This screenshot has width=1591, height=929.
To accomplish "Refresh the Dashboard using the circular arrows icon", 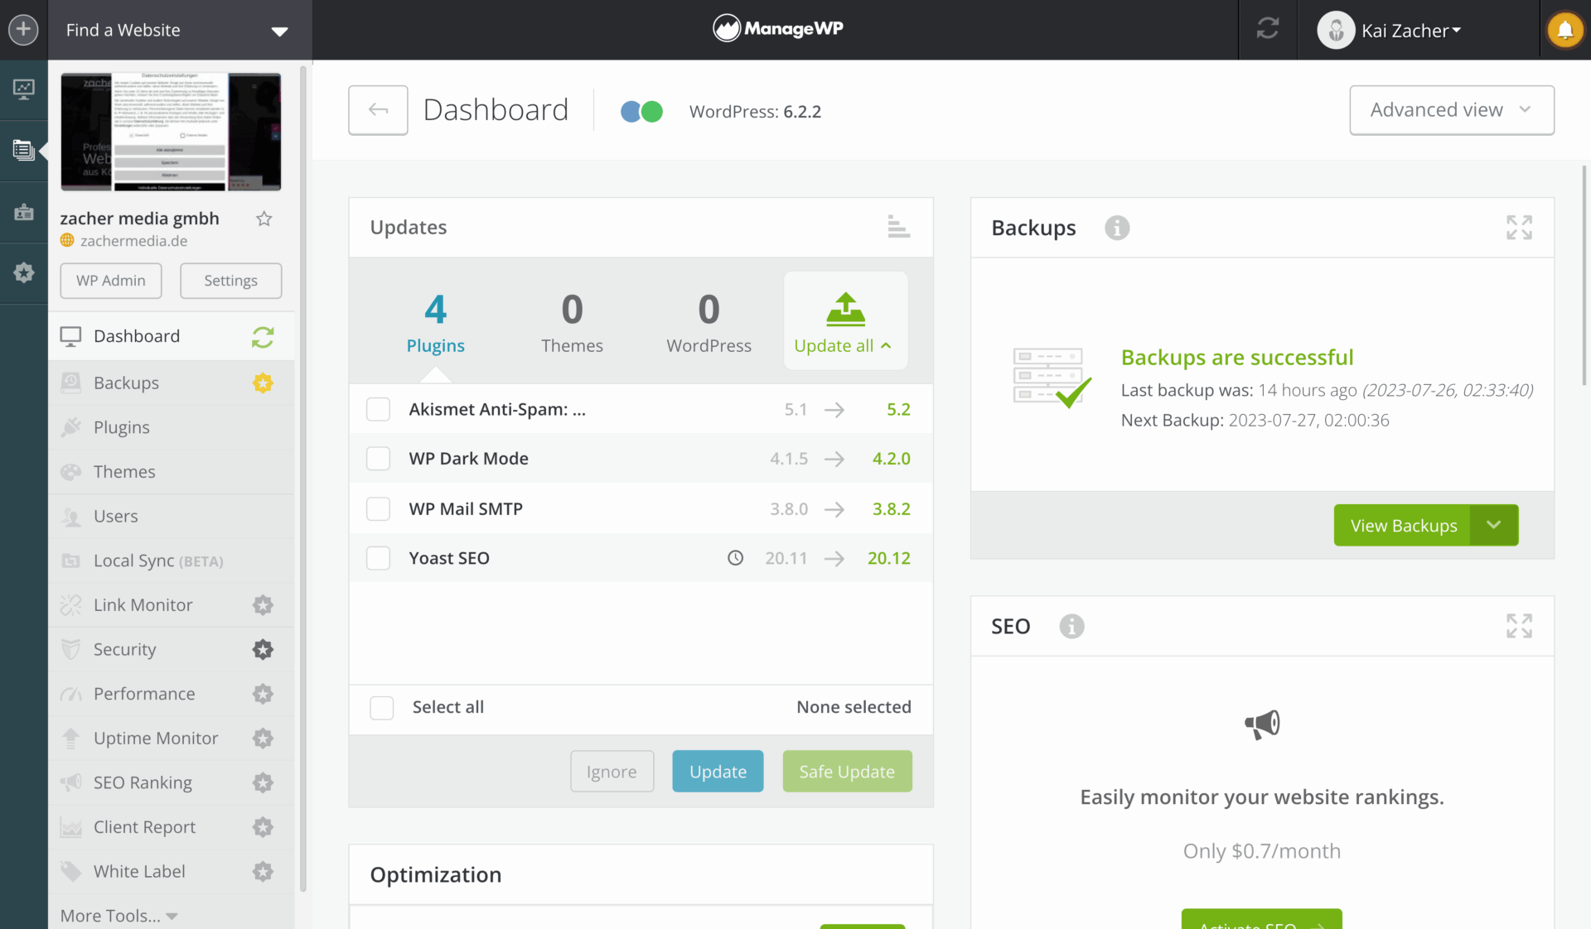I will [263, 337].
